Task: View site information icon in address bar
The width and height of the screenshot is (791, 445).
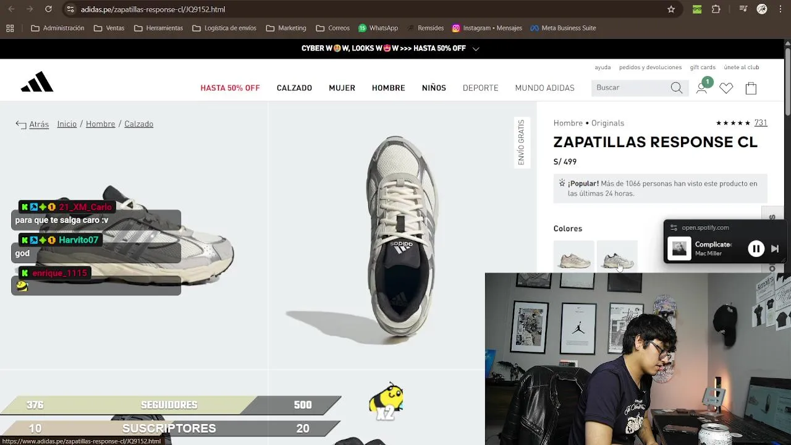Action: 70,9
